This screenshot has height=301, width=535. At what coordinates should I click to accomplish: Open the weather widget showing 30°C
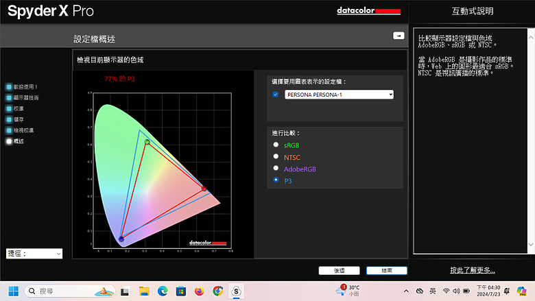point(348,291)
